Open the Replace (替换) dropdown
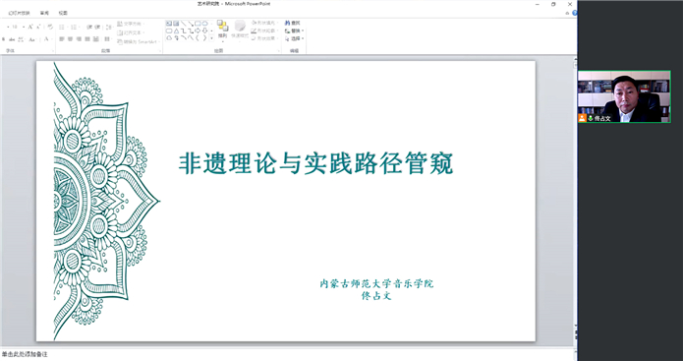This screenshot has width=683, height=361. (x=295, y=30)
